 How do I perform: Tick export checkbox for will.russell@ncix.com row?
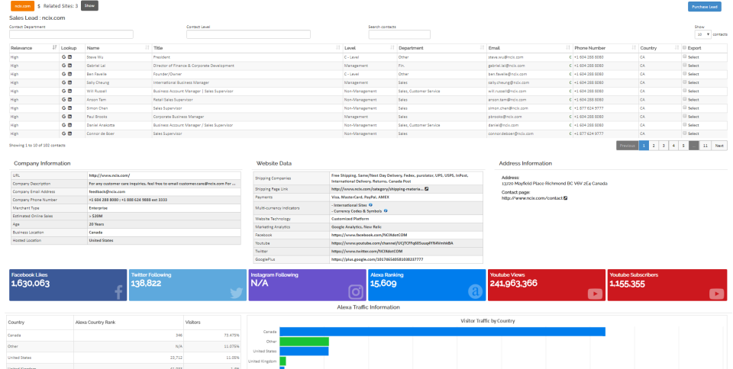coord(684,91)
